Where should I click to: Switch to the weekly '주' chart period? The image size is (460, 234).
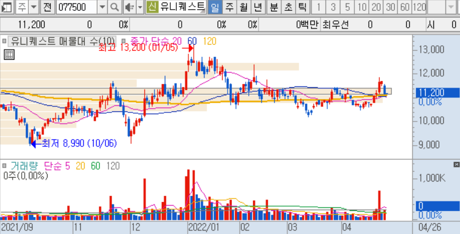click(229, 7)
